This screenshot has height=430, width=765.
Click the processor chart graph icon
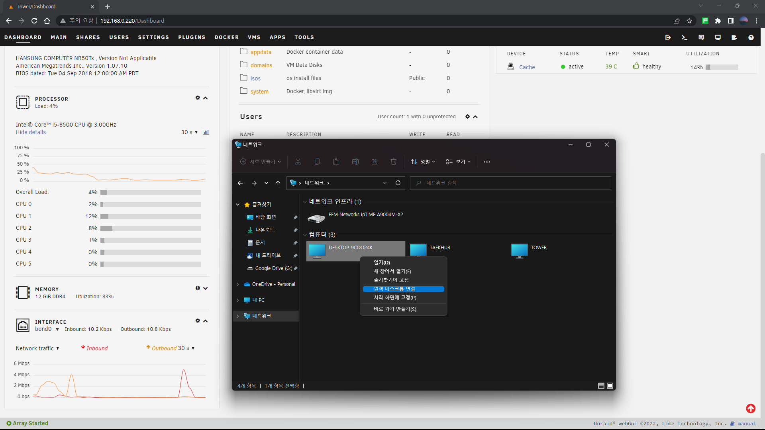(206, 132)
